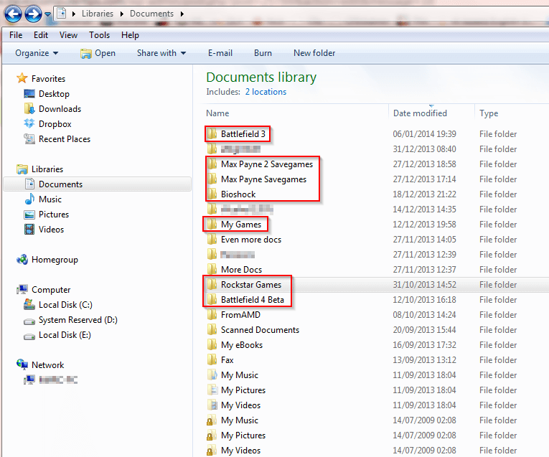Open the Edit menu
549x457 pixels.
[x=41, y=35]
